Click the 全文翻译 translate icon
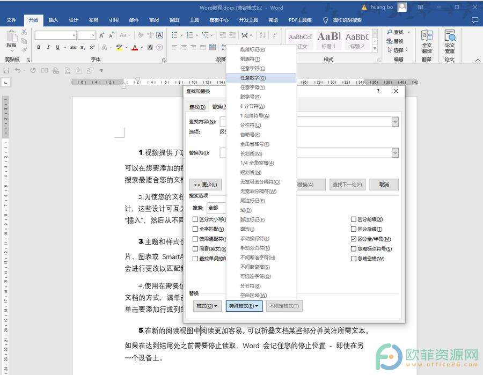This screenshot has height=375, width=483. pos(427,40)
